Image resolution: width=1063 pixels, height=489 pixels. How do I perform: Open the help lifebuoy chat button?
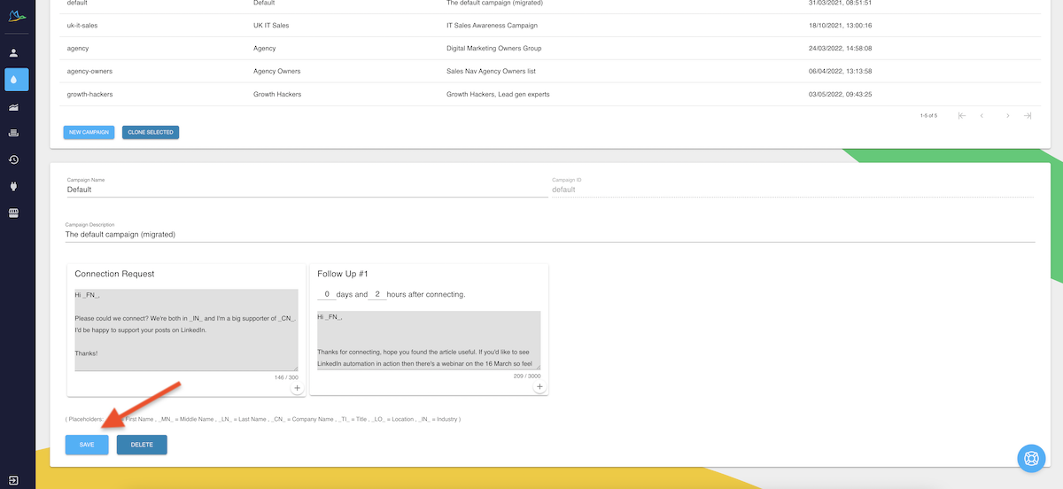point(1031,459)
